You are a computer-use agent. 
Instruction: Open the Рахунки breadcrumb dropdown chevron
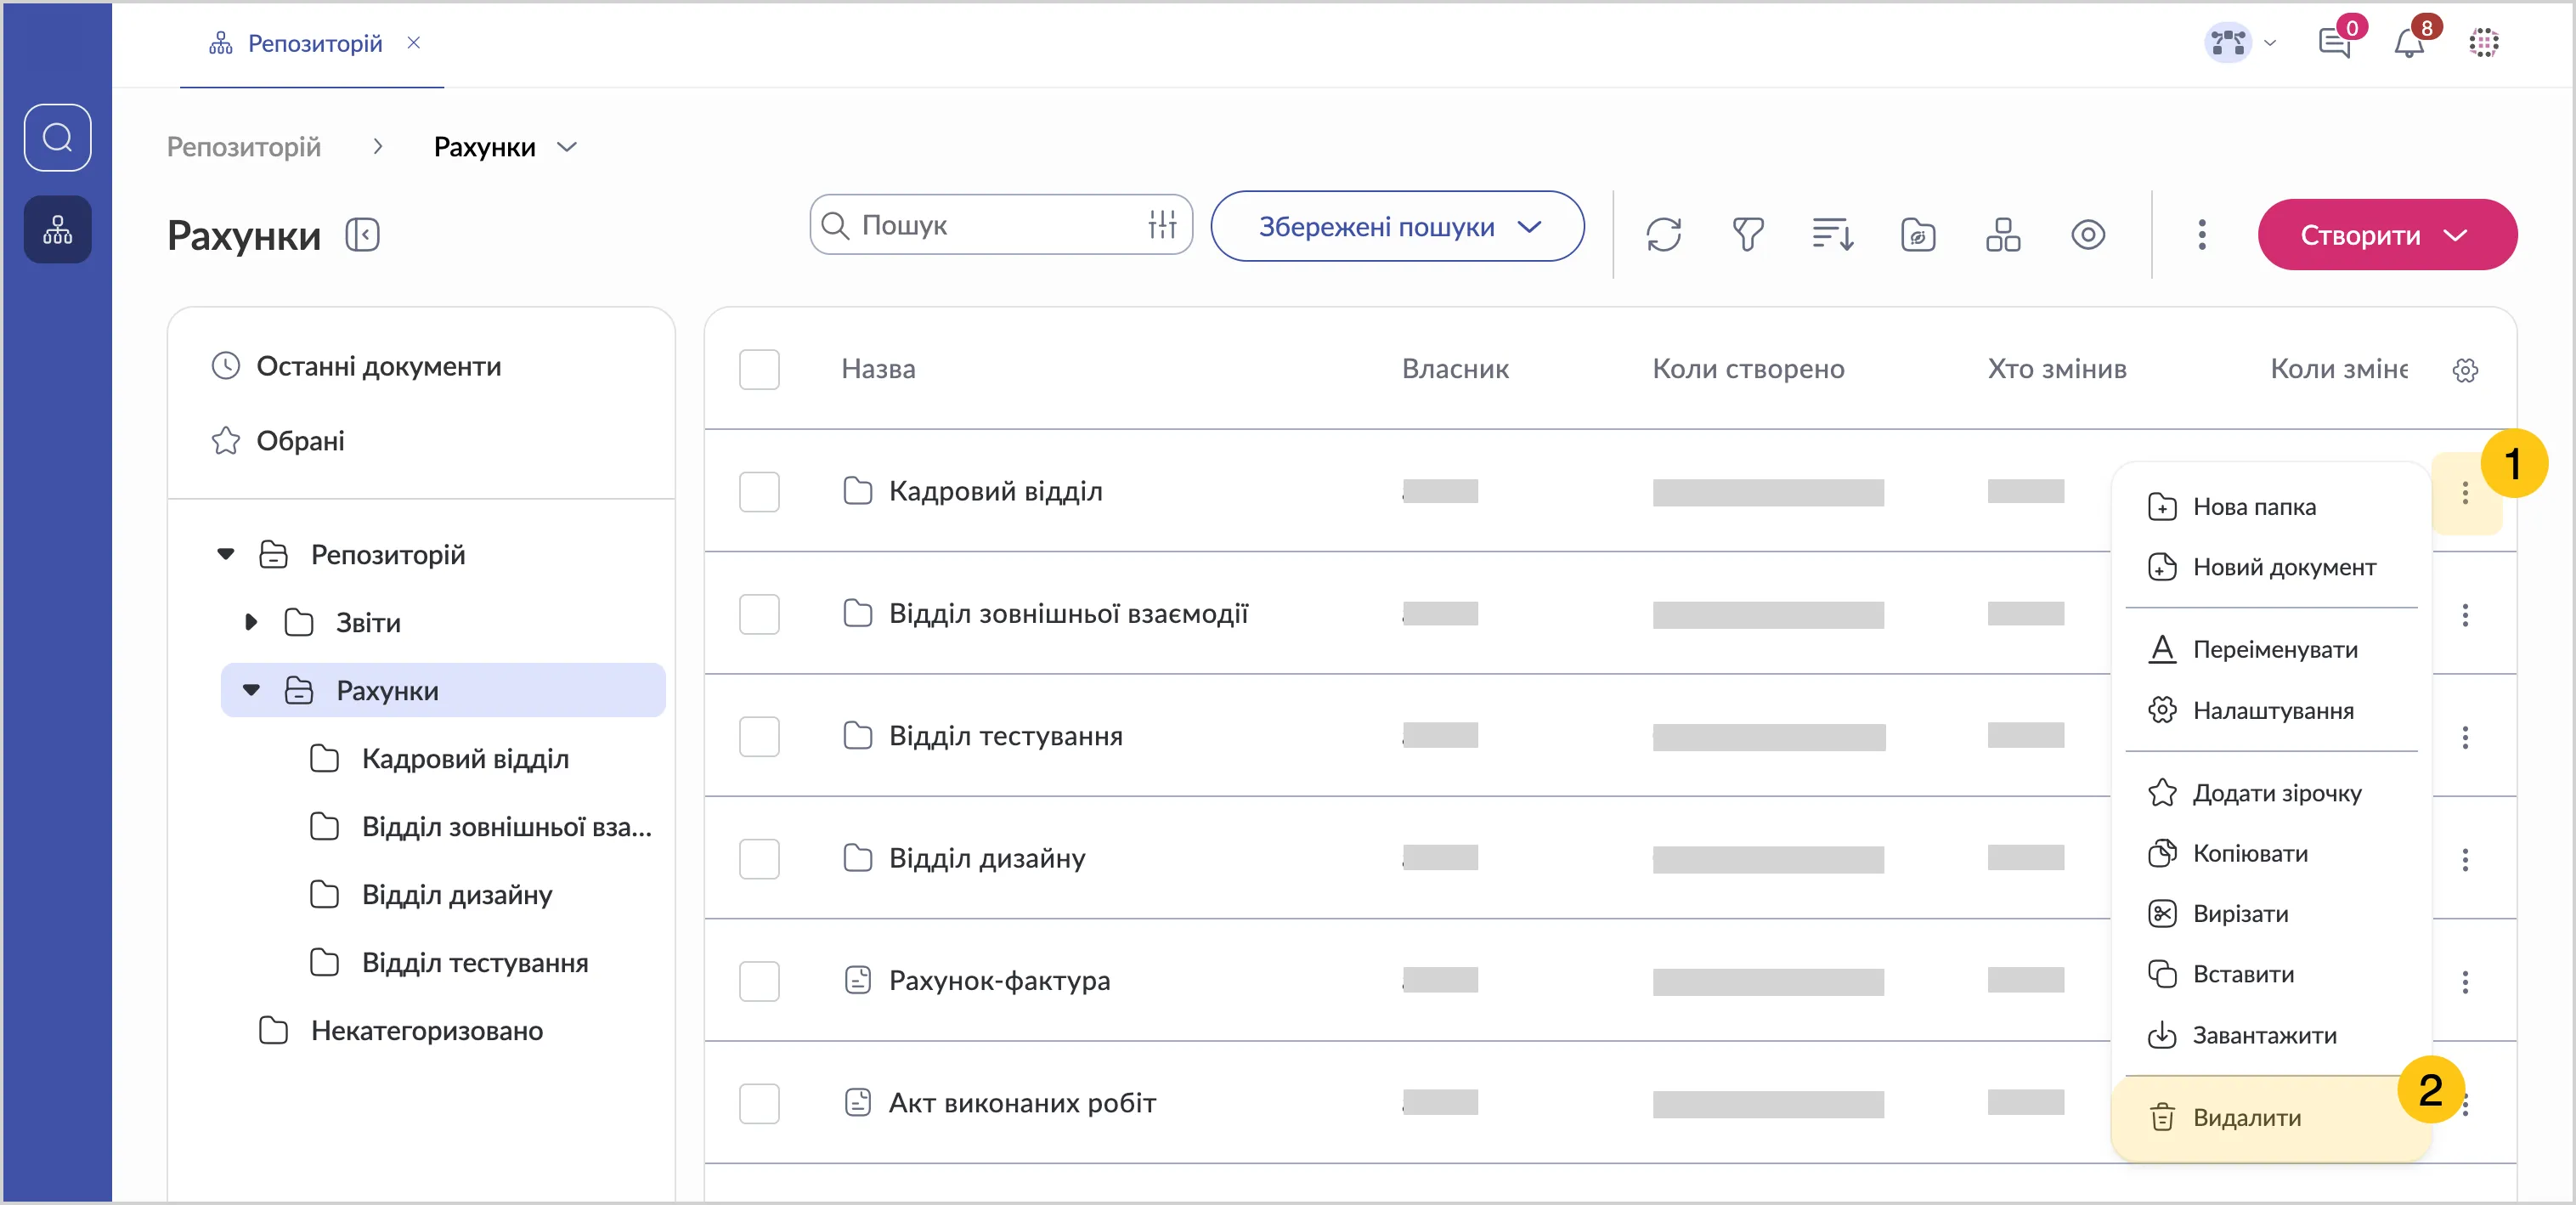click(x=567, y=147)
